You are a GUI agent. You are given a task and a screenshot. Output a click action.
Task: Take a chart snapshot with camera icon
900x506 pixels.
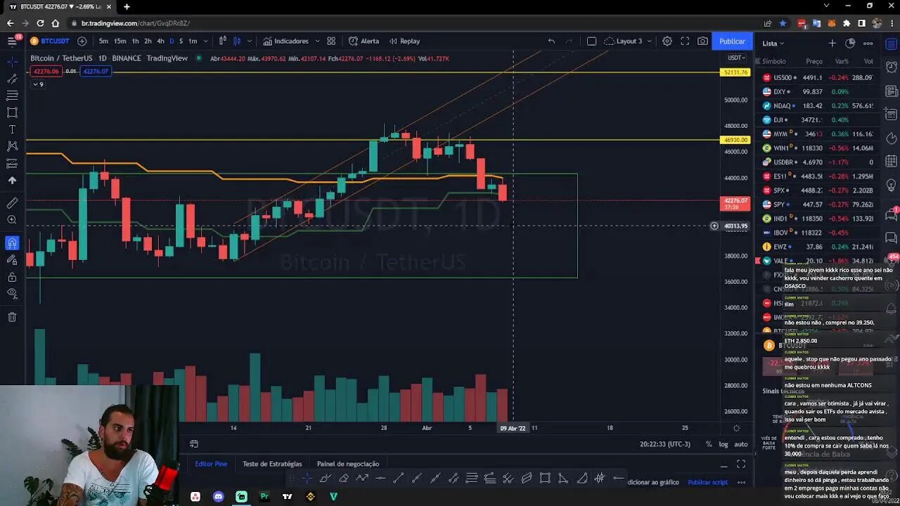702,41
